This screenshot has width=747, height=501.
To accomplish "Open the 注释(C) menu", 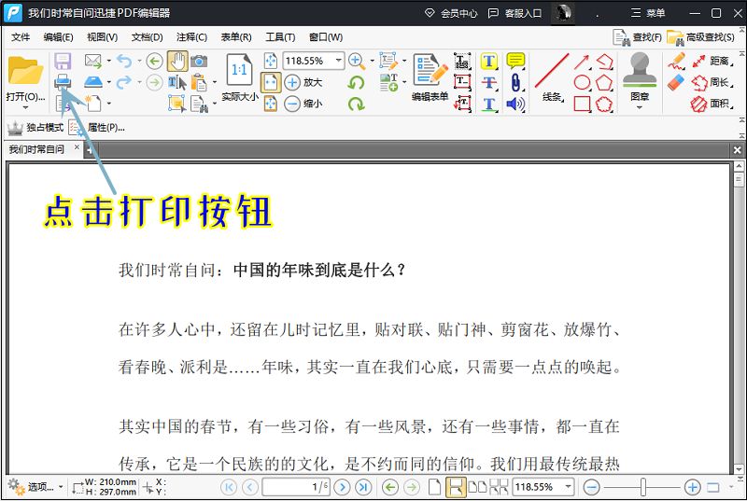I will point(191,37).
